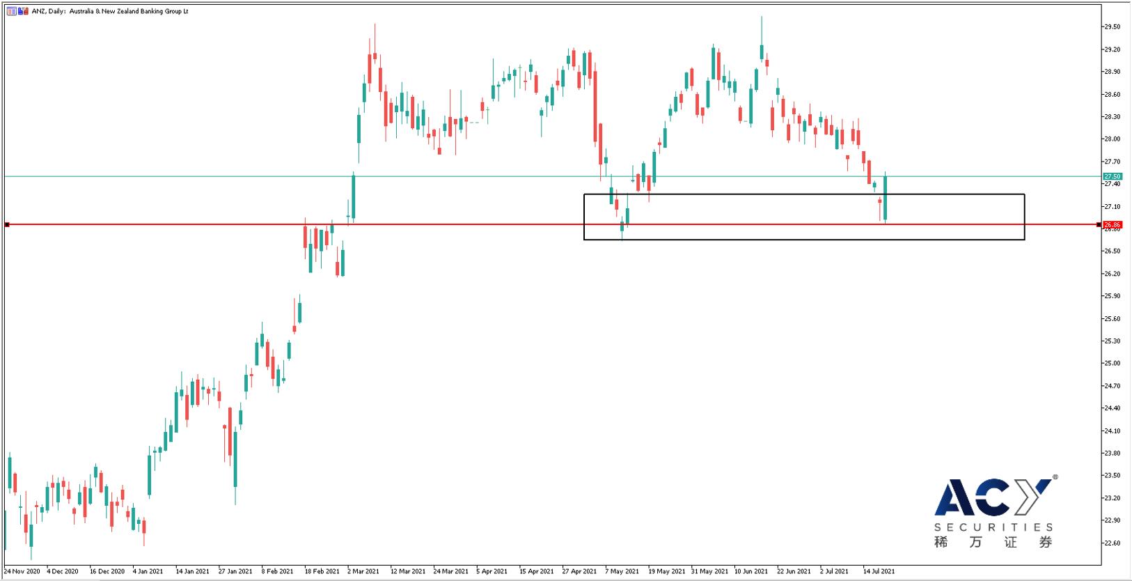Click the 24.40 price axis label
Viewport: 1132px width, 581px height.
[1112, 408]
